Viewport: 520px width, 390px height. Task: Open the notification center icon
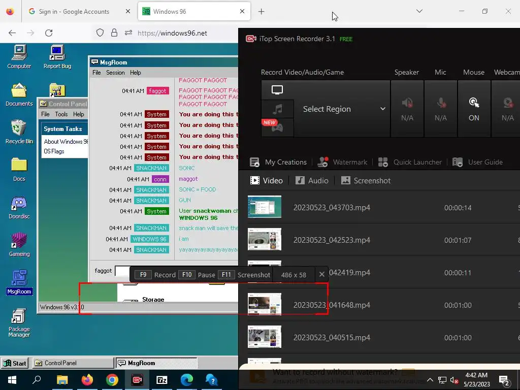point(504,380)
